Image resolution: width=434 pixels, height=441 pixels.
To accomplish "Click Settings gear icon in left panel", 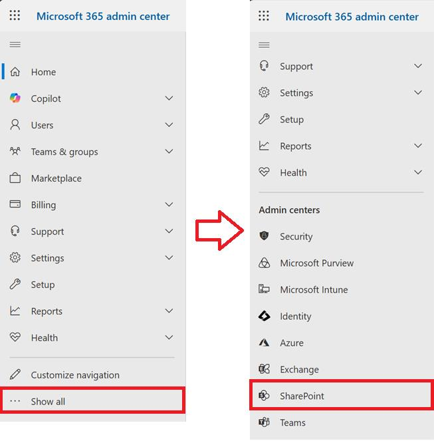I will pos(15,257).
